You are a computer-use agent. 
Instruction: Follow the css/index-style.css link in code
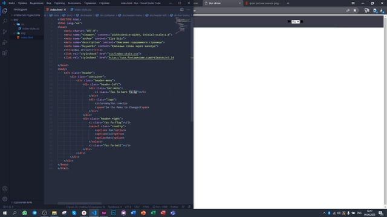tap(124, 54)
